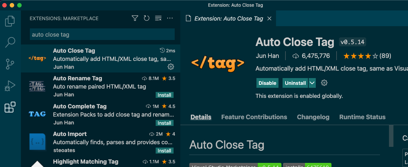This screenshot has height=167, width=408.
Task: Click the Jun Han publisher link in details
Action: [267, 56]
